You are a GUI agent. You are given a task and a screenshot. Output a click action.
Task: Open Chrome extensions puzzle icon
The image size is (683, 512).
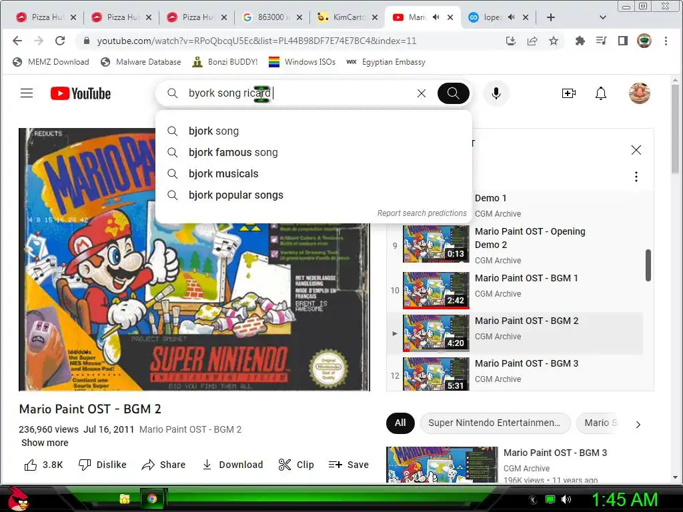point(580,41)
